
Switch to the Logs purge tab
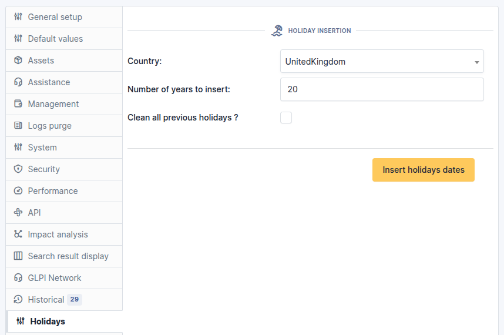[x=49, y=126]
